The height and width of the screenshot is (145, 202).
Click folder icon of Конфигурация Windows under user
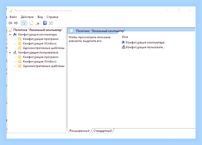click(20, 61)
